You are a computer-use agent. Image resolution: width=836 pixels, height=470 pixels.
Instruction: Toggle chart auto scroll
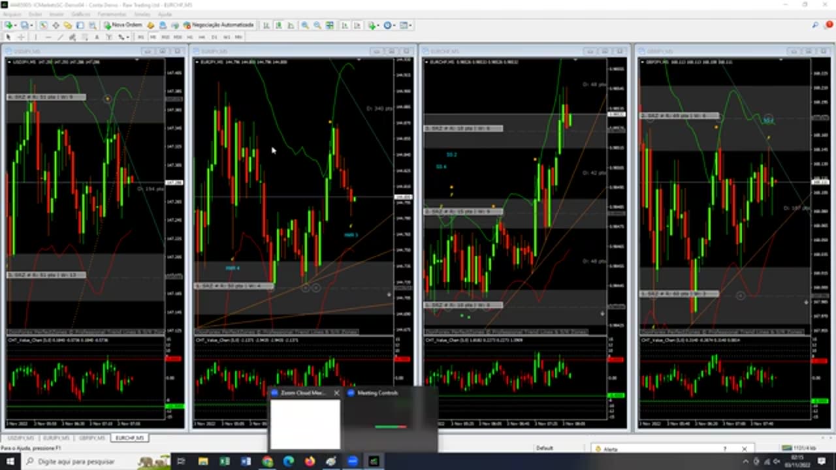click(x=344, y=25)
